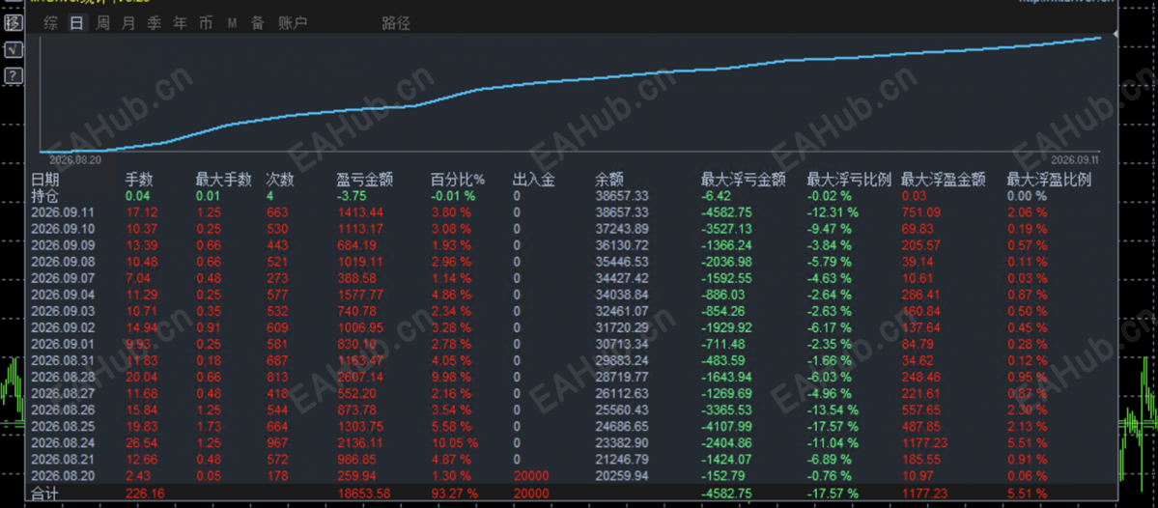Click the 百分比% column header
Image resolution: width=1158 pixels, height=508 pixels.
coord(458,180)
